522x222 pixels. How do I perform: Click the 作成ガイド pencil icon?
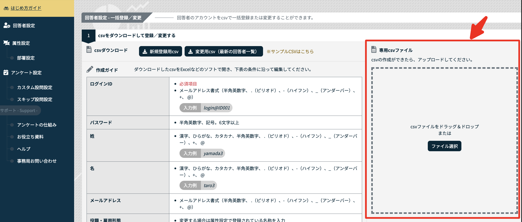pyautogui.click(x=90, y=69)
